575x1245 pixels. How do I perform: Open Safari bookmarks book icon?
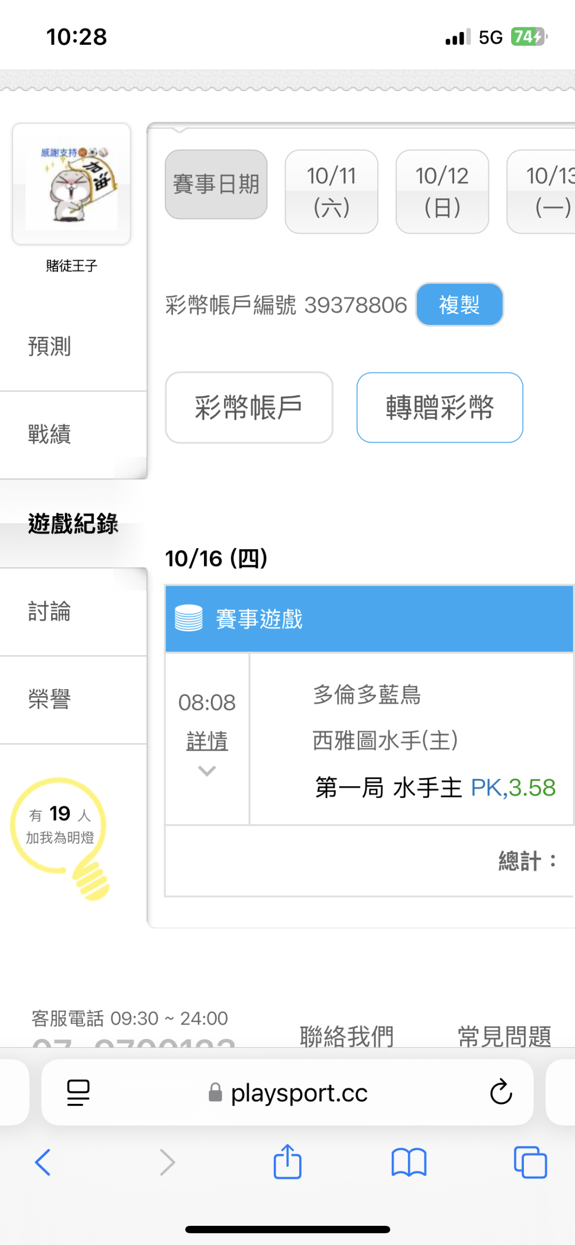409,1162
